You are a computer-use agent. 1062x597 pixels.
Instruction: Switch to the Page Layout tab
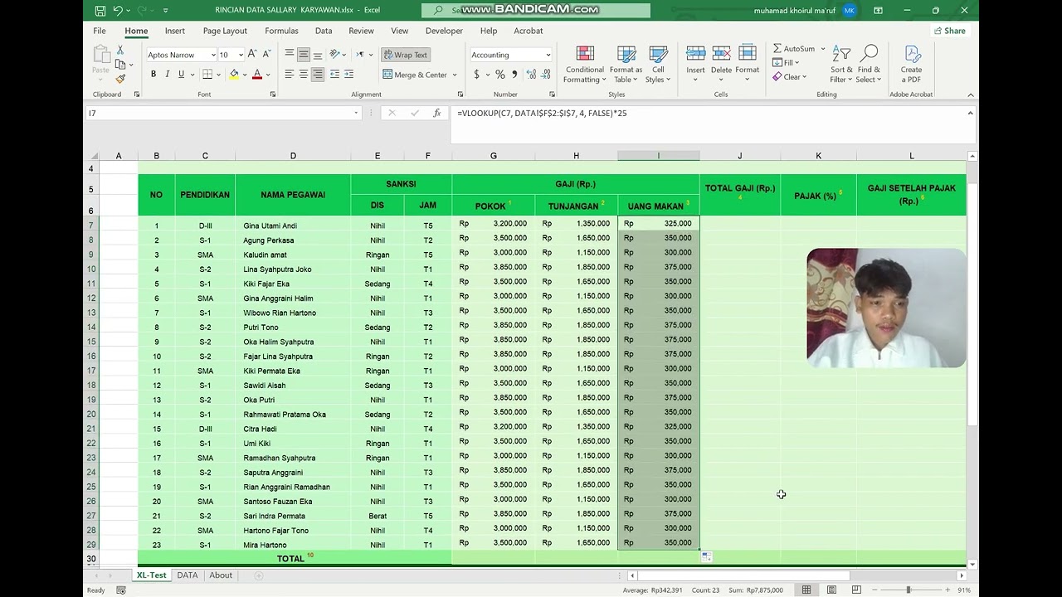click(225, 31)
